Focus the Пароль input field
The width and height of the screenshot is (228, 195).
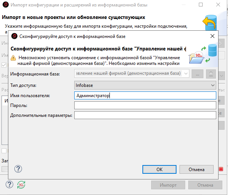[x=145, y=105]
